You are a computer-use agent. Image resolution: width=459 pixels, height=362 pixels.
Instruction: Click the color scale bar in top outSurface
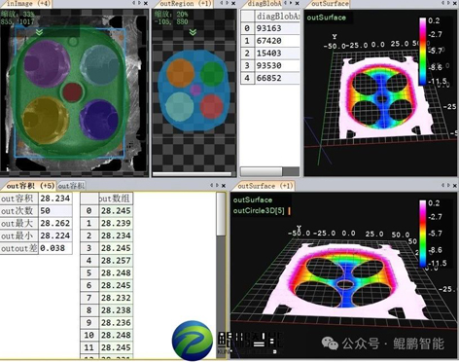[423, 52]
